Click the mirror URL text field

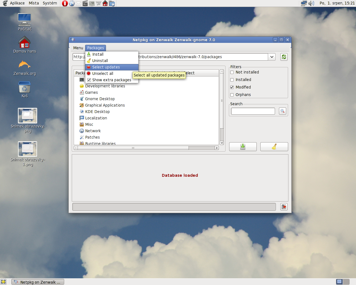170,57
